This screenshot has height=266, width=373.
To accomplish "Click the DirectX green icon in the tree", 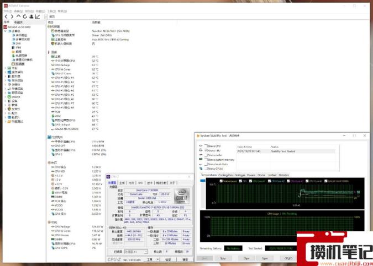I will tap(9, 97).
